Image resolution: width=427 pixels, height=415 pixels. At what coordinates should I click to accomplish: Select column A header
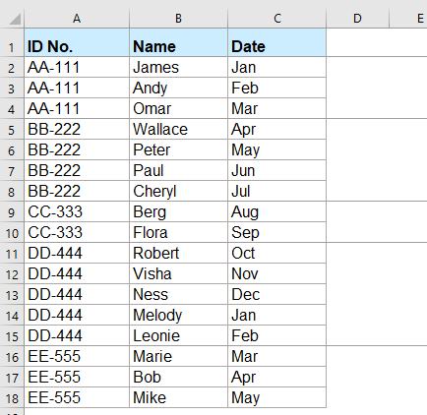coord(77,19)
